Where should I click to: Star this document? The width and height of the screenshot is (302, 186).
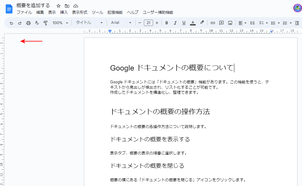tap(59, 6)
